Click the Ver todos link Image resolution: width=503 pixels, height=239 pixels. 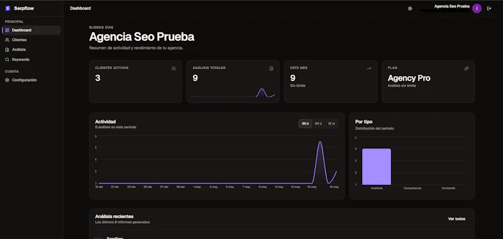(456, 219)
